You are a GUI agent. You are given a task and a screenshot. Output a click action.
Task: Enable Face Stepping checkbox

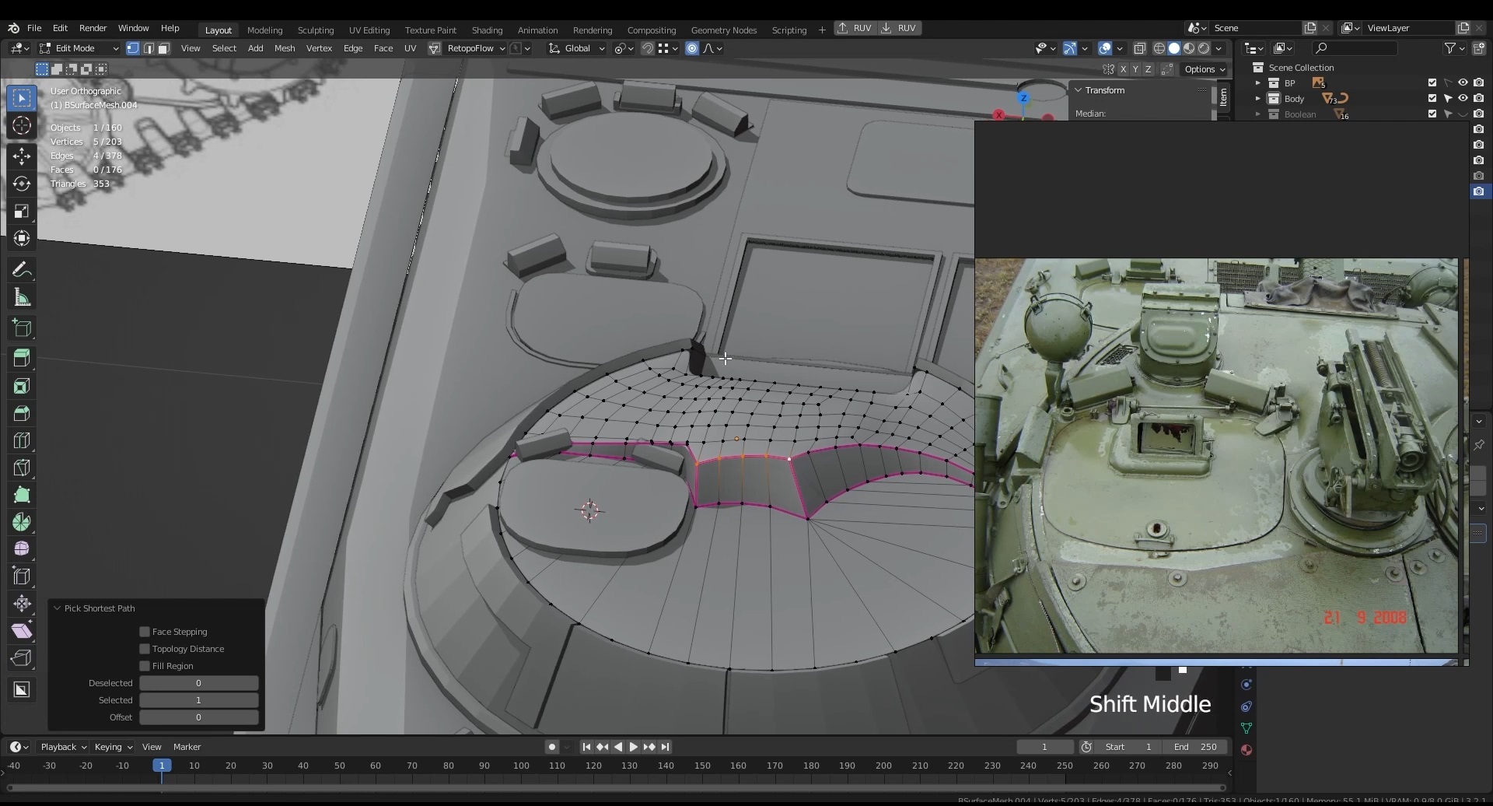click(x=145, y=632)
